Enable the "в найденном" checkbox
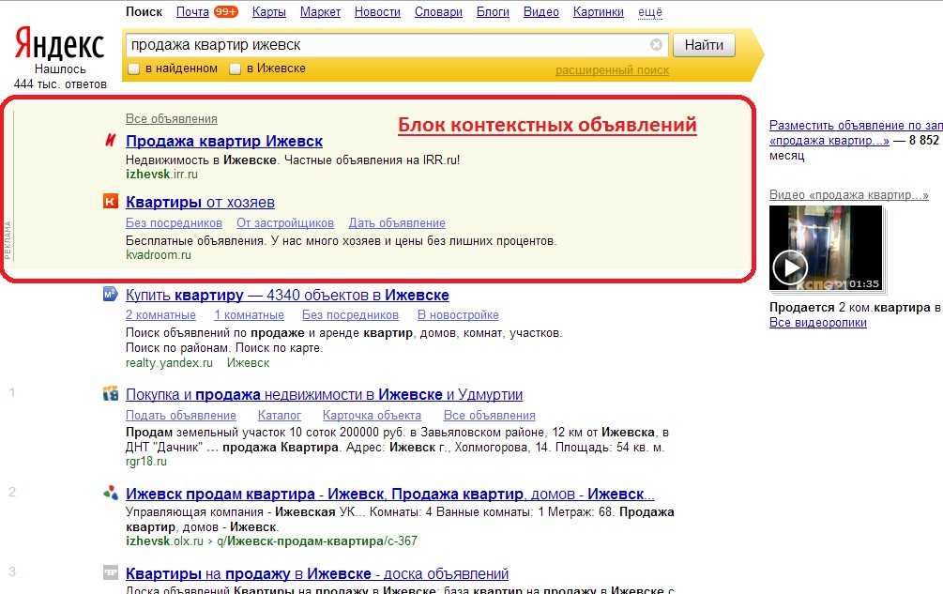943x594 pixels. 133,69
